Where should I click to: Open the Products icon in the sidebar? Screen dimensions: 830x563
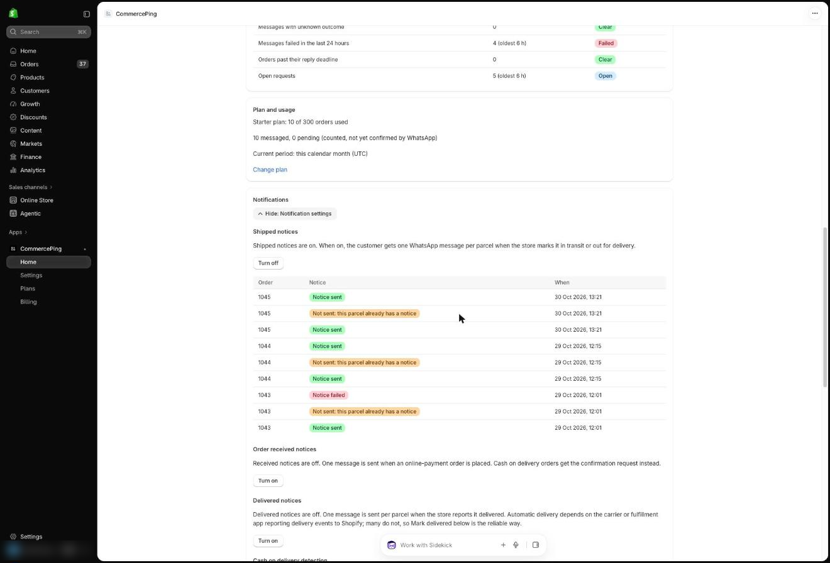point(13,77)
